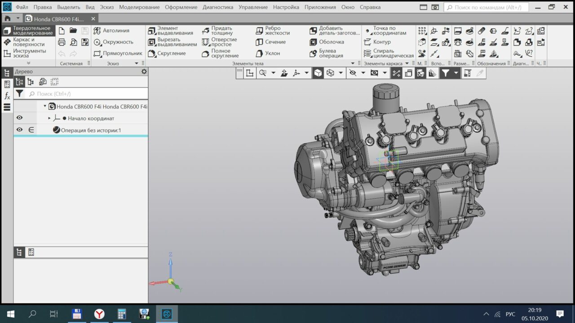Screen dimensions: 575x323
Task: Click the filter funnel beside tree search
Action: 19,93
